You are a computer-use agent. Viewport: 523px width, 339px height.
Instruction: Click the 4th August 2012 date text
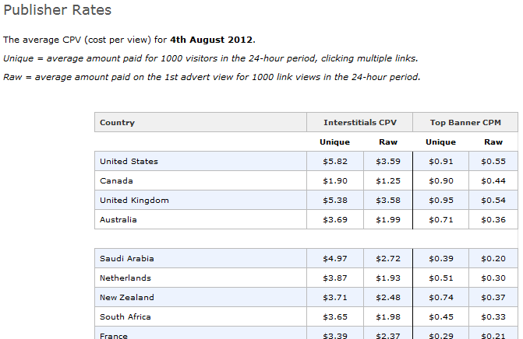[211, 39]
